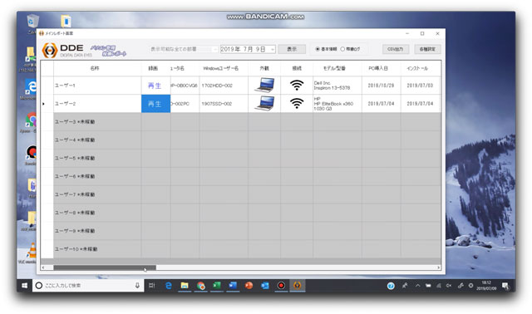Switch to PowerPoint on the taskbar
This screenshot has height=314, width=532.
click(249, 286)
